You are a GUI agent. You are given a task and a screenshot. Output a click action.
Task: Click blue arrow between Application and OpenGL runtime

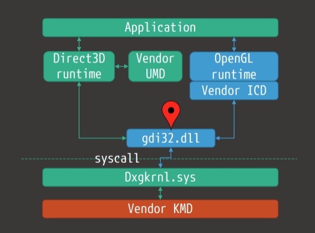pyautogui.click(x=234, y=44)
